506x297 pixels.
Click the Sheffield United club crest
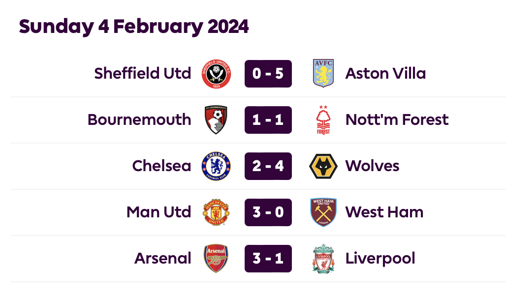tap(216, 74)
